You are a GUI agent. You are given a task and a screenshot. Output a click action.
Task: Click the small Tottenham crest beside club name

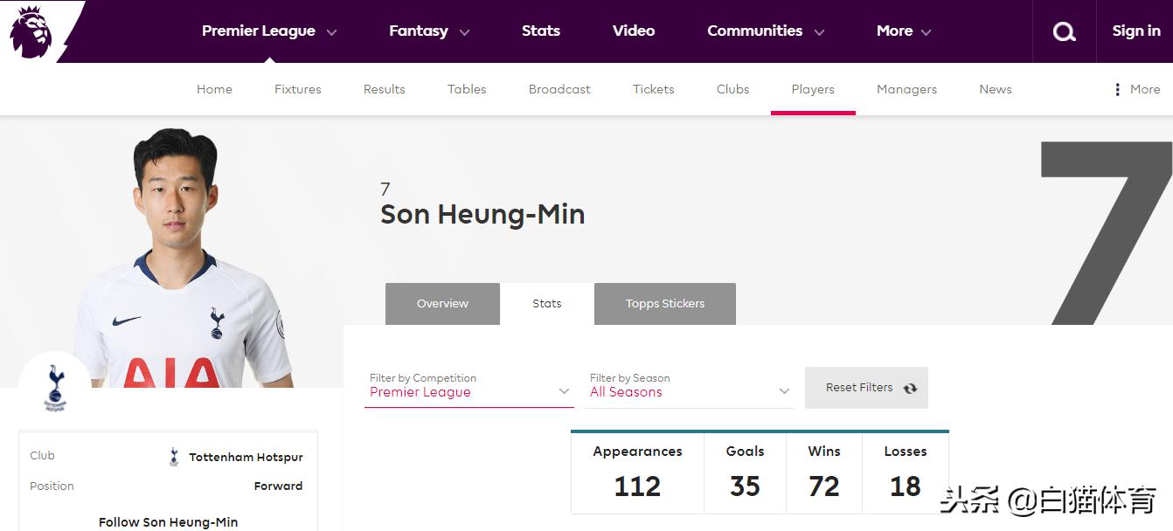coord(174,457)
